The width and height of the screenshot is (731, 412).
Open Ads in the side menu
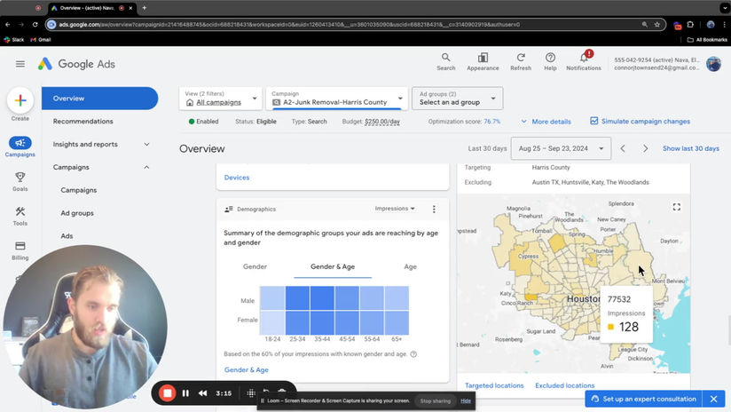click(67, 236)
